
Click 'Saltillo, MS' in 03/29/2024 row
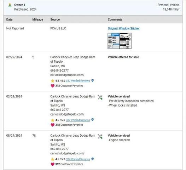click(58, 106)
